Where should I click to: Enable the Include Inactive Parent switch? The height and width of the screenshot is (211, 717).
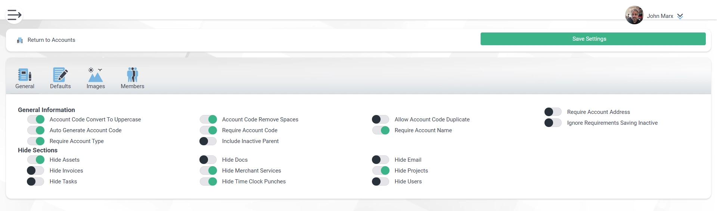[208, 141]
